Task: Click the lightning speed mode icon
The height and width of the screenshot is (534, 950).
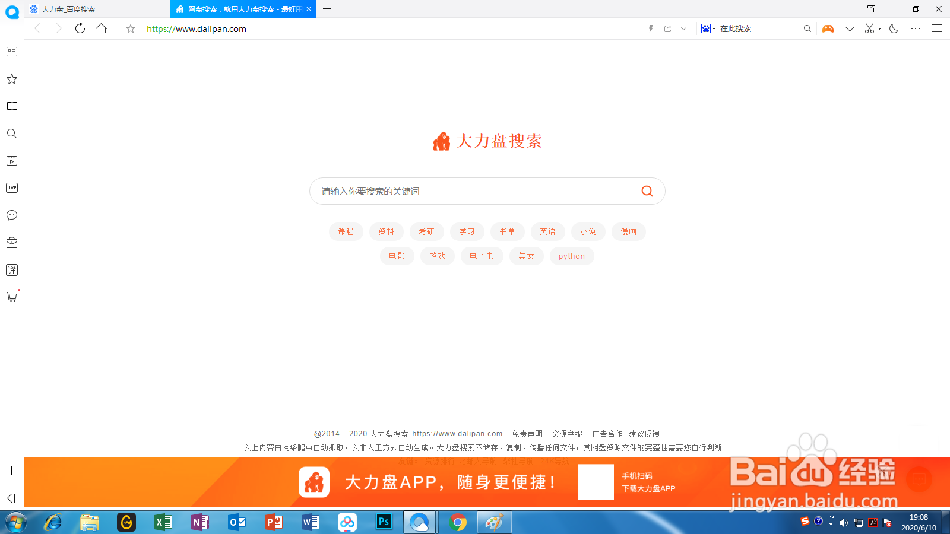Action: (651, 28)
